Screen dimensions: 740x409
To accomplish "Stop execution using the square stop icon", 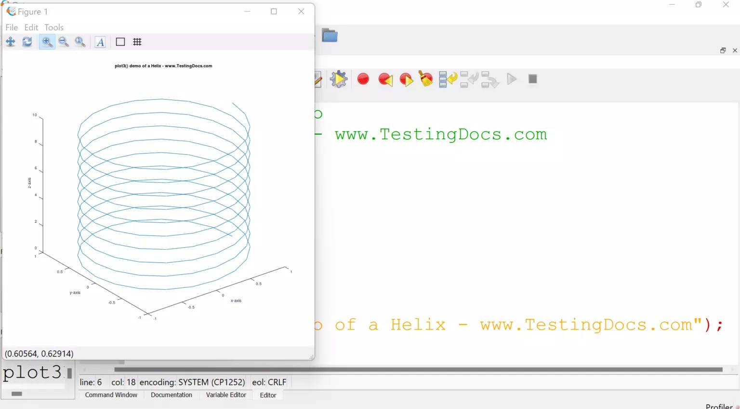I will click(x=532, y=79).
